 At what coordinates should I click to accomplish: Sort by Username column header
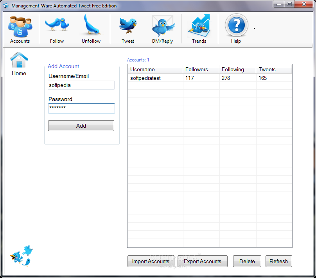coord(155,69)
